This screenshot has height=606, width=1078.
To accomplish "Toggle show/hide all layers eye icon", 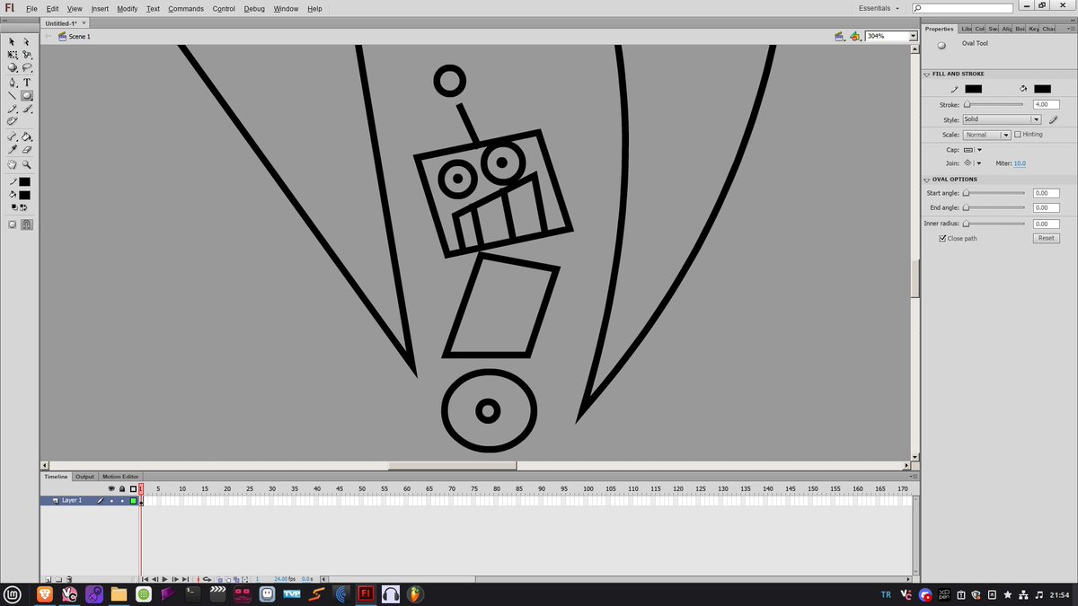I will [x=111, y=488].
